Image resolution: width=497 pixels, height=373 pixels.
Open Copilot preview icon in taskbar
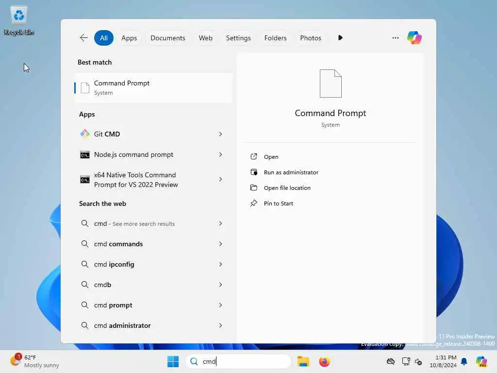pyautogui.click(x=481, y=361)
